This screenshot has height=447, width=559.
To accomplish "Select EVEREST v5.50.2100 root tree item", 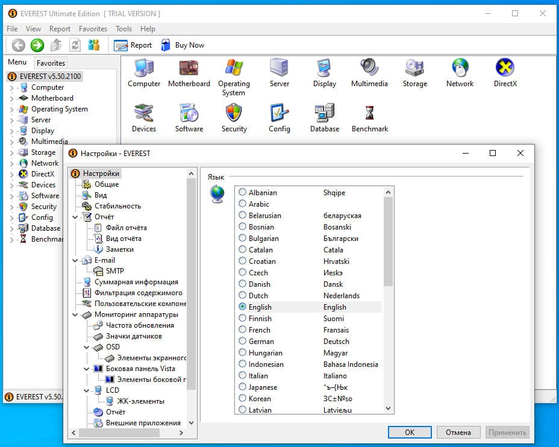I will pos(50,77).
